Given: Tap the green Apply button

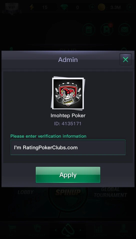Looking at the screenshot, I should click(68, 175).
